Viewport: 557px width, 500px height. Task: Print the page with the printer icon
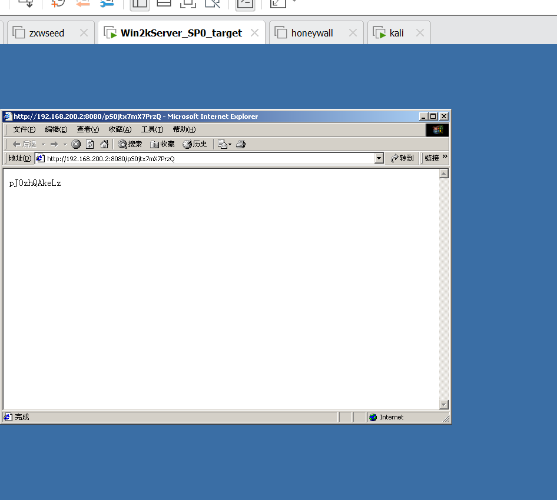coord(241,144)
